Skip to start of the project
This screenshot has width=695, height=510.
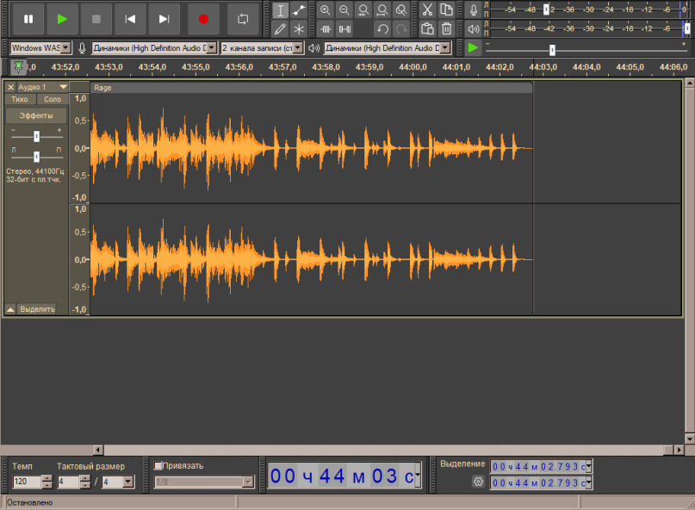(130, 18)
